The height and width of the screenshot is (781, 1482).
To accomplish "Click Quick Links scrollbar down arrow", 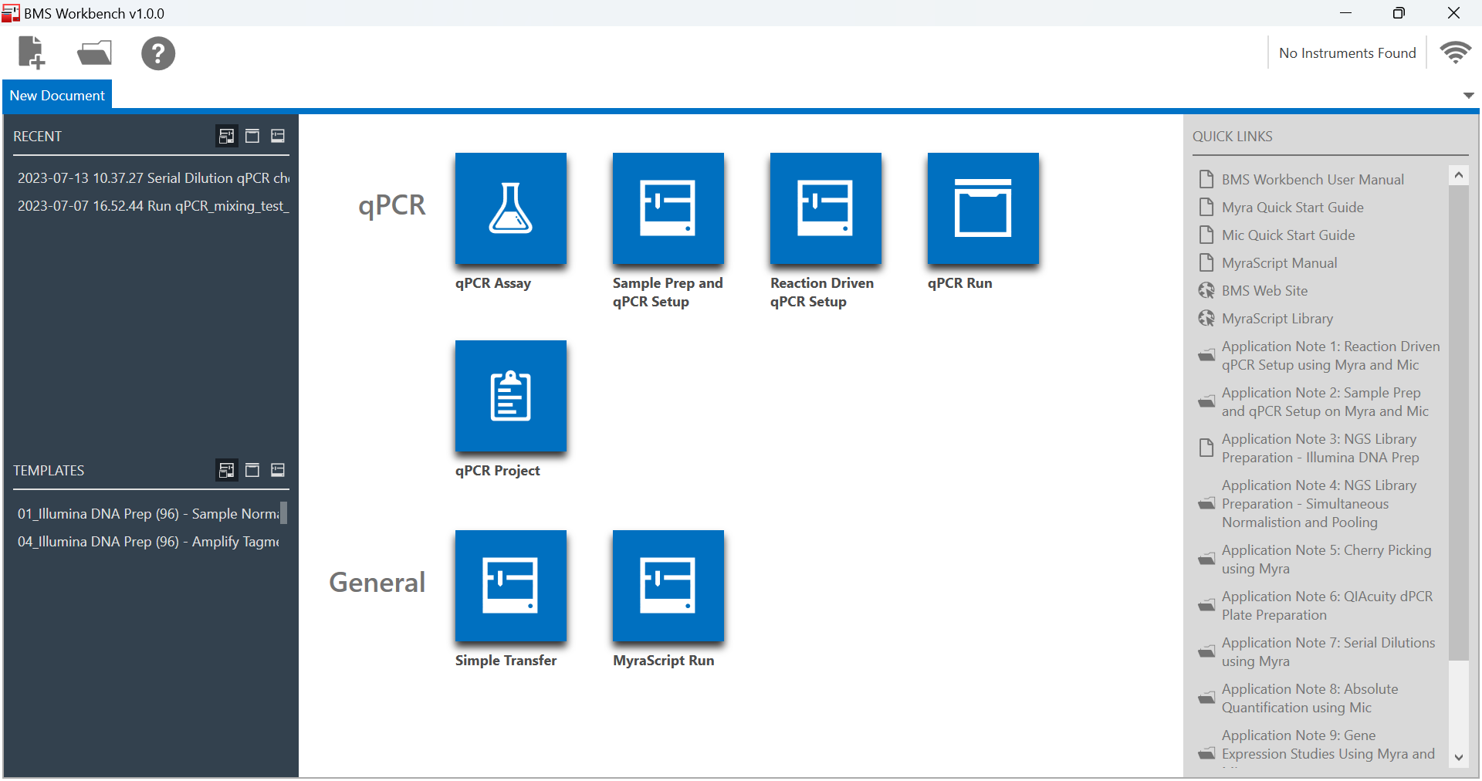I will click(1458, 757).
